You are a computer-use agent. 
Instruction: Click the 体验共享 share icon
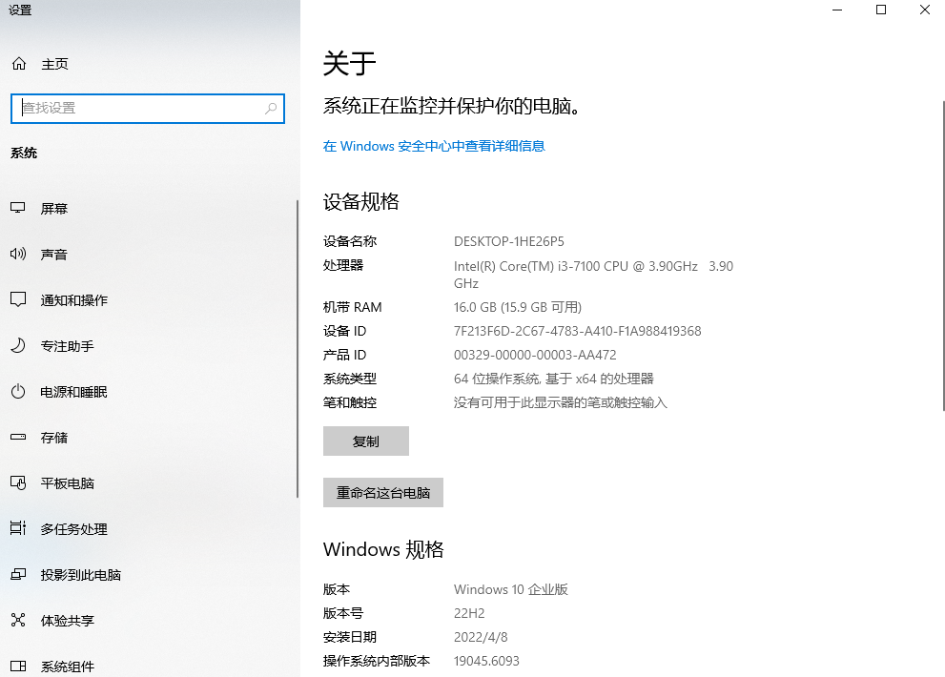pyautogui.click(x=18, y=621)
